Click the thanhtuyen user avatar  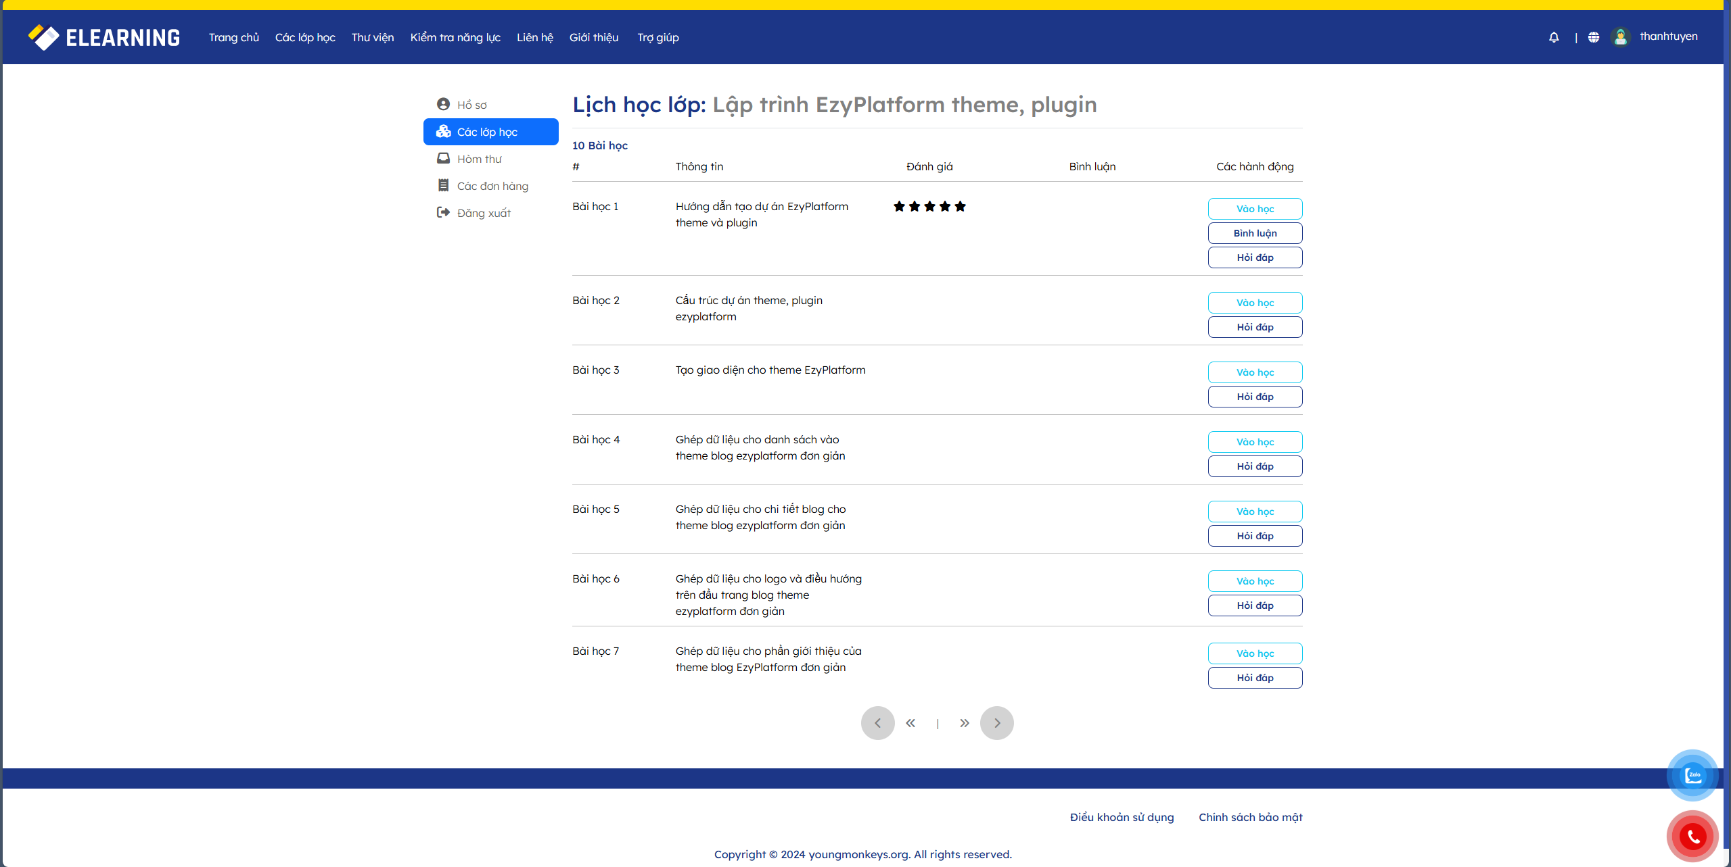pyautogui.click(x=1620, y=36)
